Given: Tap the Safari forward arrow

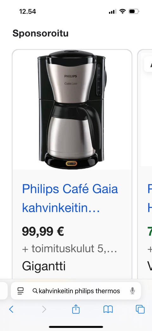Looking at the screenshot, I should pyautogui.click(x=44, y=309).
